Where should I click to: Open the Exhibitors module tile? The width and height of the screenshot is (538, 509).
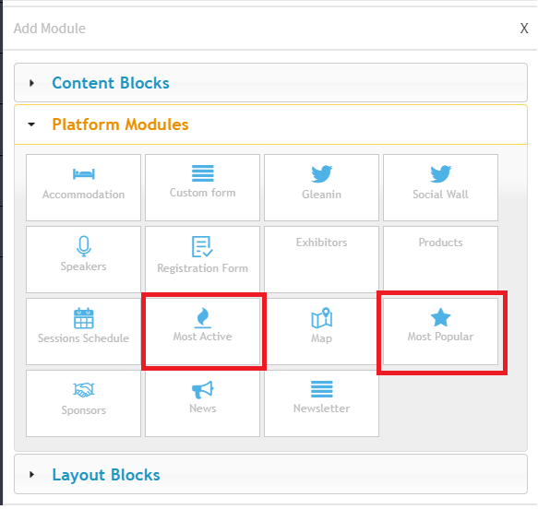pos(321,259)
